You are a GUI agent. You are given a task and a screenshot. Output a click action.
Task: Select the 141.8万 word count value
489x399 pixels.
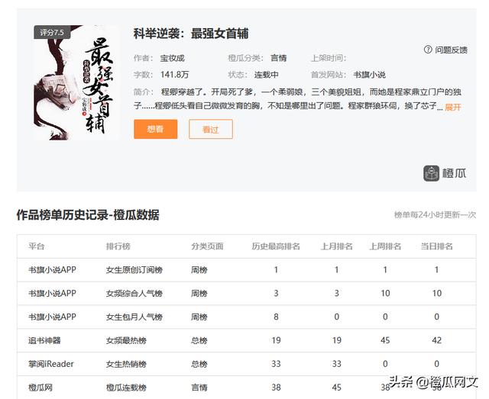point(175,75)
